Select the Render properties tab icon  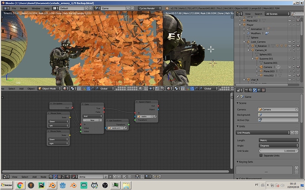247,90
